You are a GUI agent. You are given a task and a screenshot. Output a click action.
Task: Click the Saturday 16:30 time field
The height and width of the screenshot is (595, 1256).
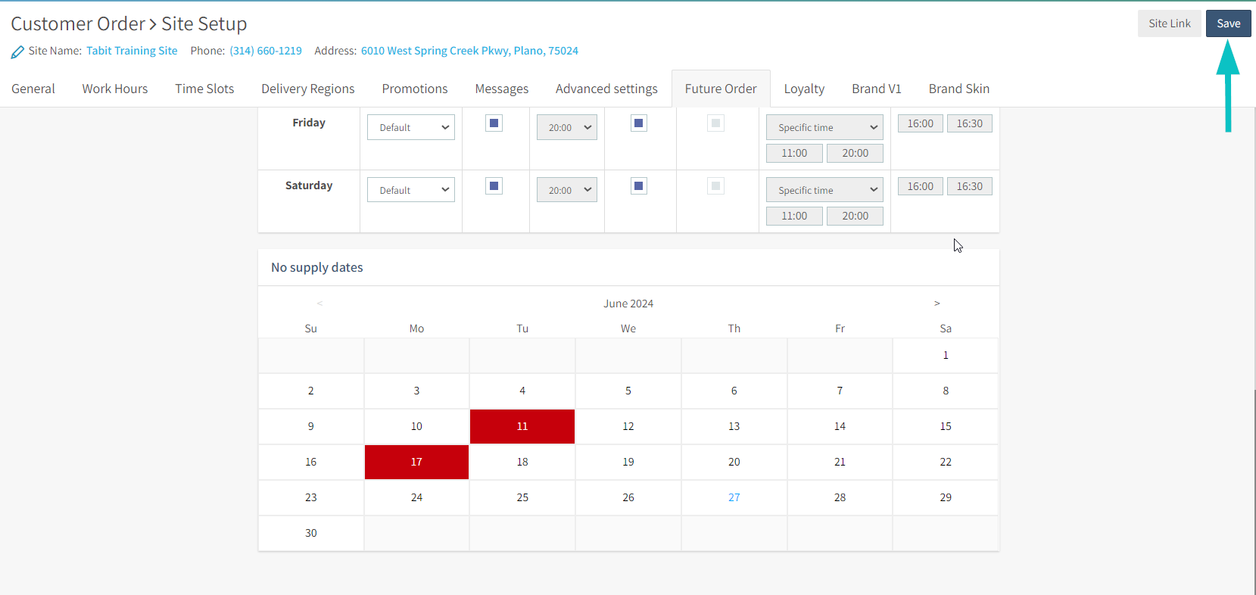click(x=970, y=186)
